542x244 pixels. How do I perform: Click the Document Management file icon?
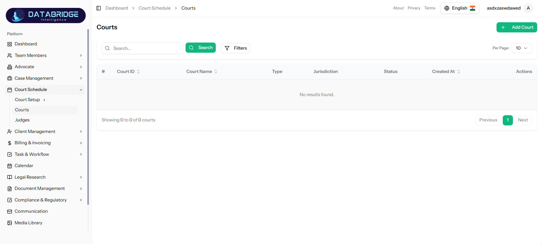[10, 189]
